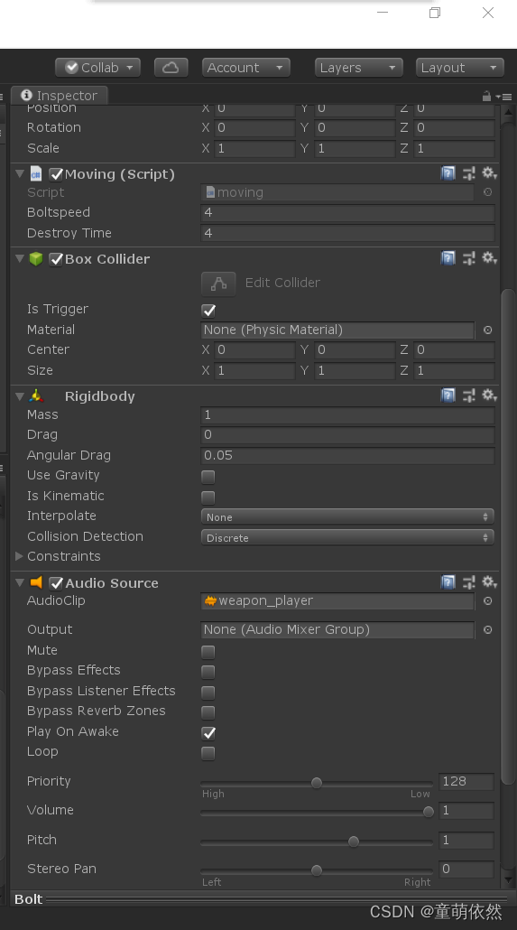
Task: Open object picker for Audio Mixer Output
Action: pyautogui.click(x=487, y=630)
